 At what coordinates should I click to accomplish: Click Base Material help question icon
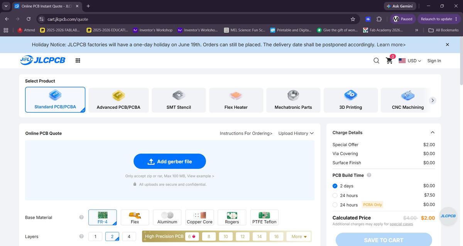coord(81,217)
